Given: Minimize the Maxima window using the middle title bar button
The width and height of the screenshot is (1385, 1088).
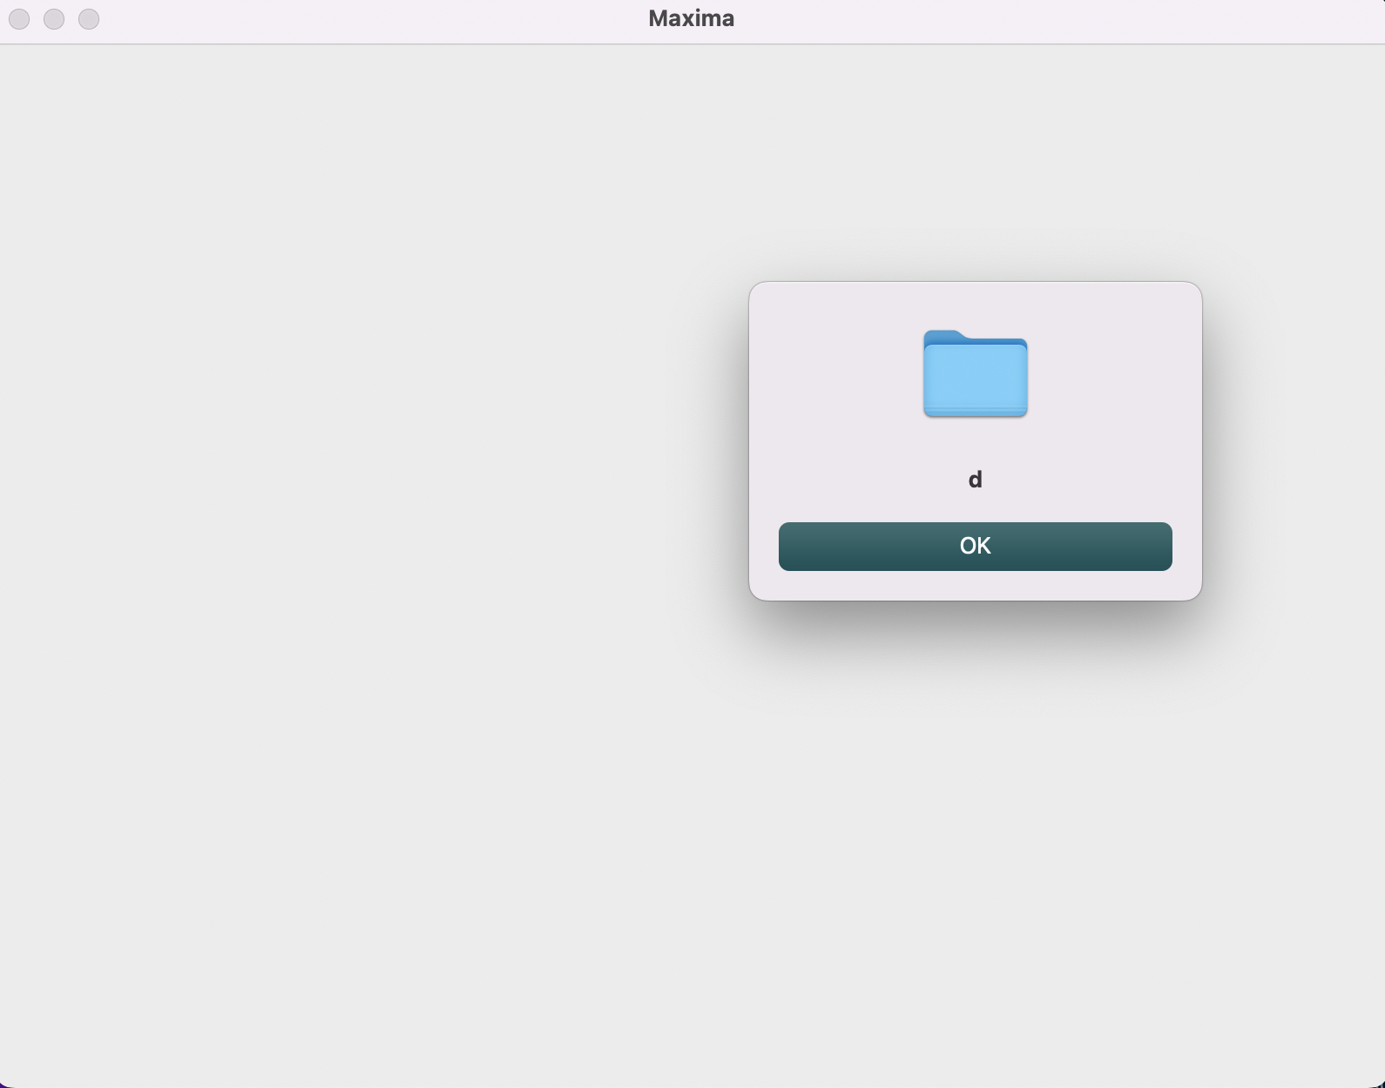Looking at the screenshot, I should [x=54, y=19].
